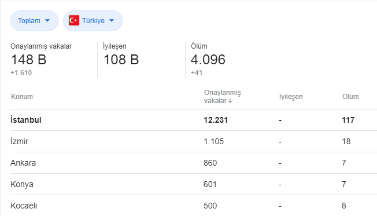Screen dimensions: 377x216
Task: Click the Turkish flag icon
Action: click(x=74, y=20)
